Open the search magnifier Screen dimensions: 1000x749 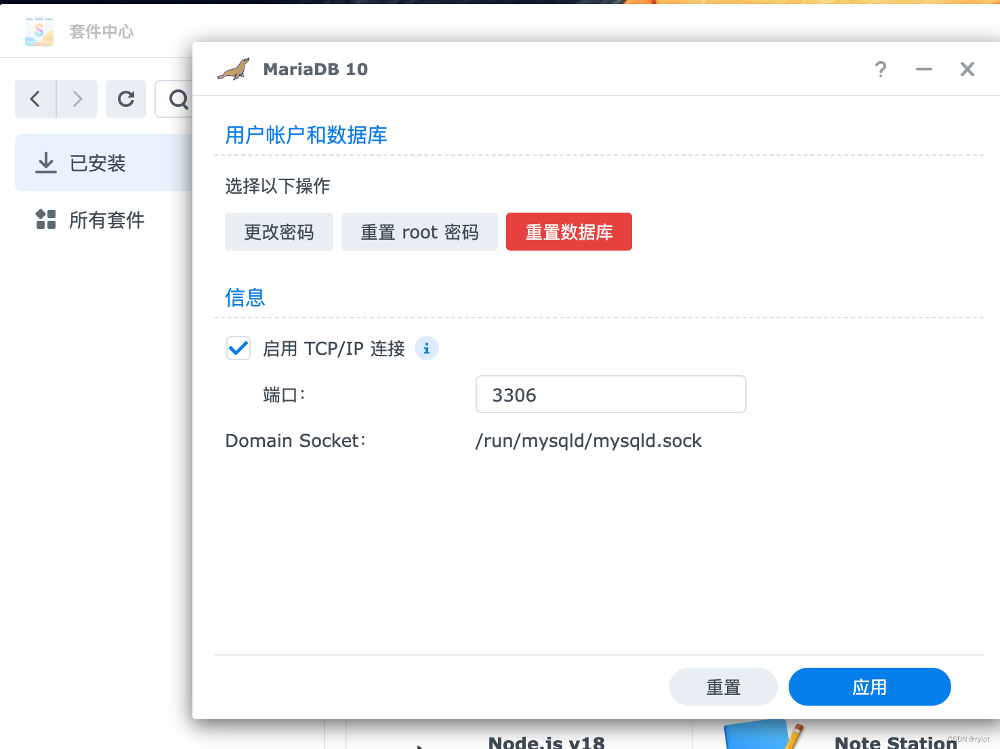[x=177, y=99]
